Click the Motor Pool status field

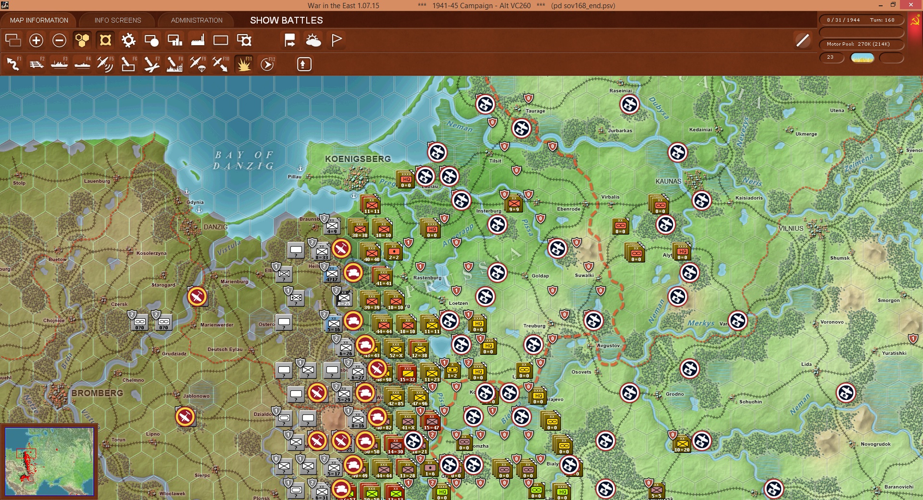(x=861, y=44)
